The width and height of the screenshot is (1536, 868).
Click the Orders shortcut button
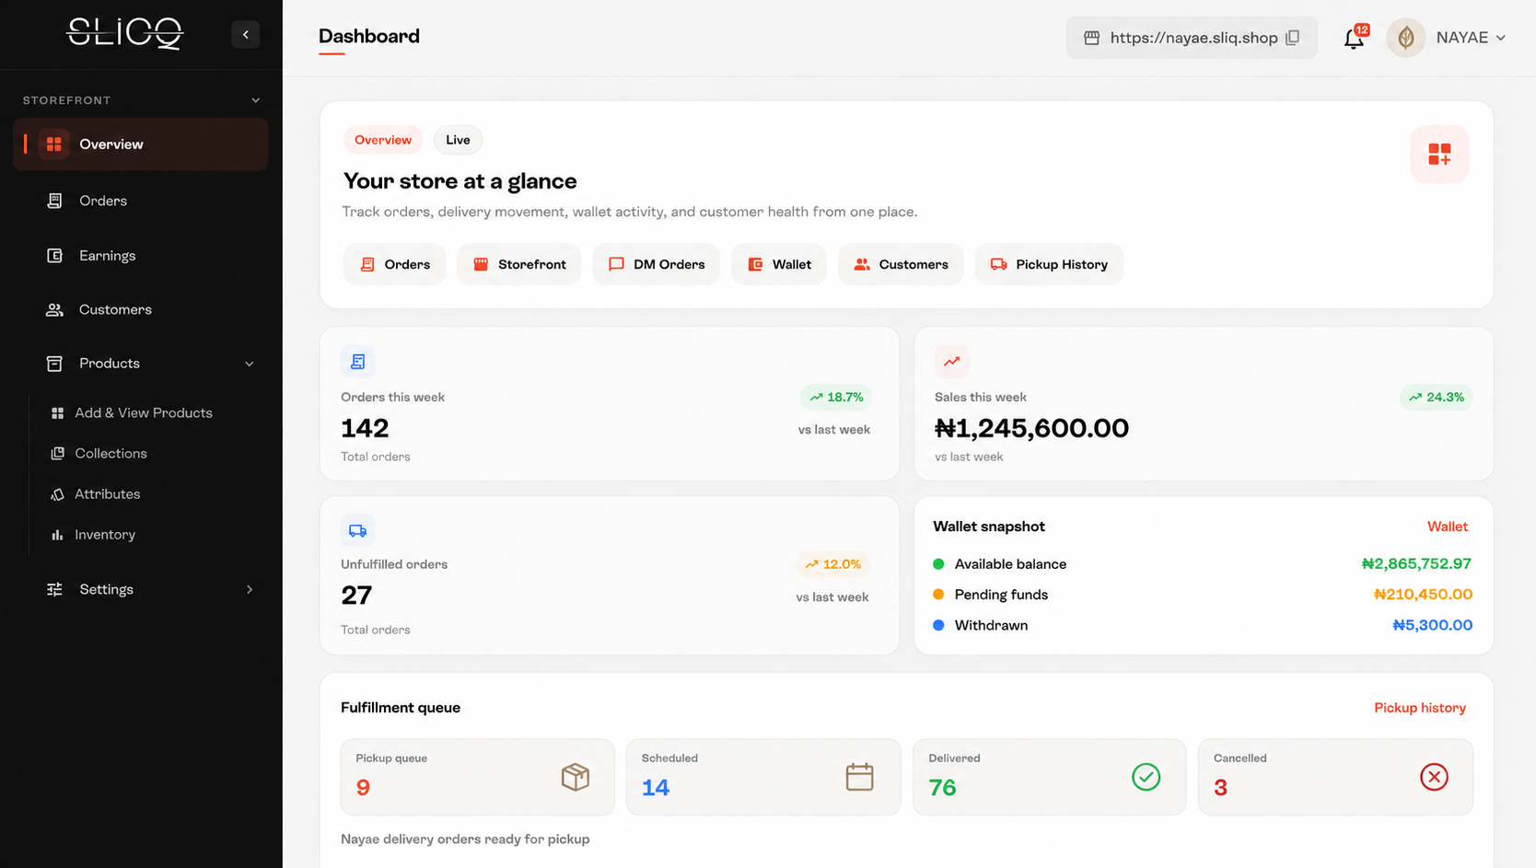(394, 264)
